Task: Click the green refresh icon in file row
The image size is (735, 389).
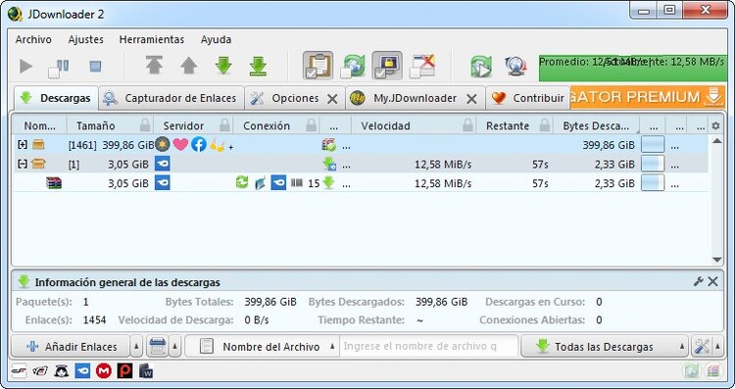Action: [242, 182]
